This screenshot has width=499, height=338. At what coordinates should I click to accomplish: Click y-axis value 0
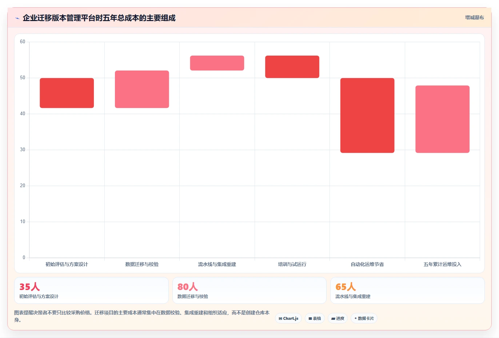click(24, 258)
